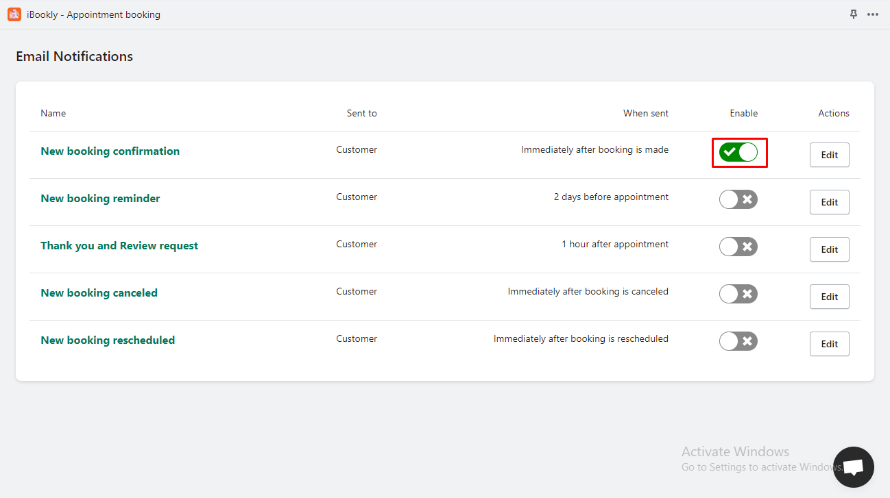Click the When sent column header
The image size is (890, 498).
pyautogui.click(x=646, y=113)
